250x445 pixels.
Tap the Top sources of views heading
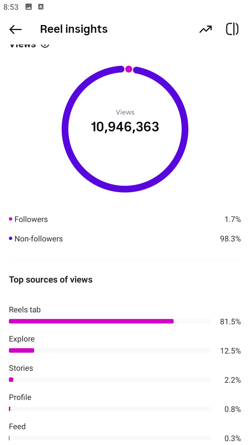point(51,280)
